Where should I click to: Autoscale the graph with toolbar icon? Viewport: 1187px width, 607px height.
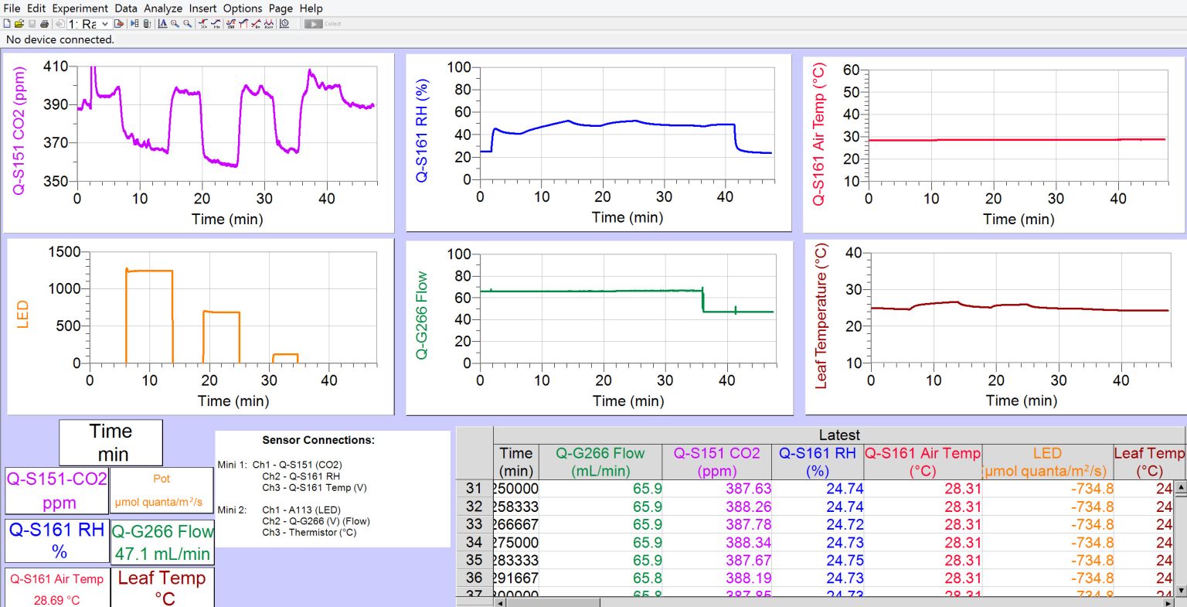tap(162, 24)
